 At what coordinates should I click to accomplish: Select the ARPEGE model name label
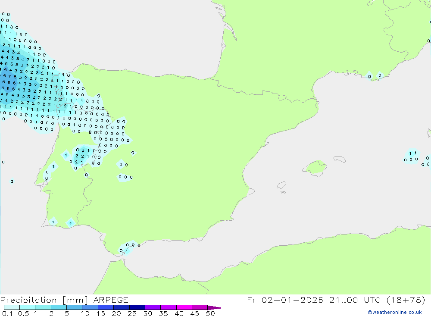pyautogui.click(x=111, y=300)
